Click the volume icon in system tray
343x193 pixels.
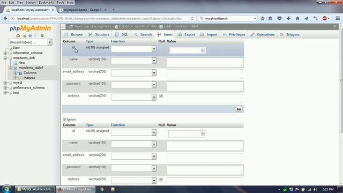pos(315,189)
